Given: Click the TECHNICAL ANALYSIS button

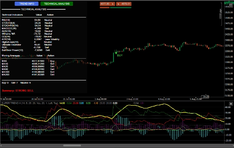Looking at the screenshot, I should tap(57, 4).
